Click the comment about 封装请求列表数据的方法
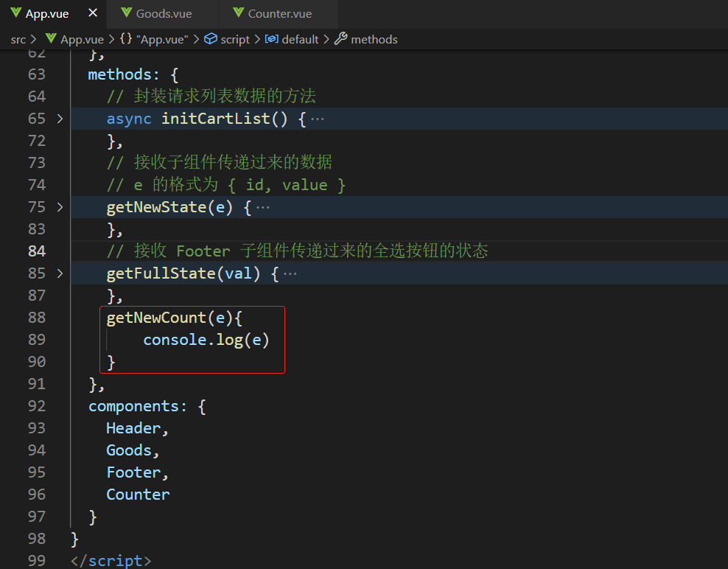This screenshot has height=569, width=728. pyautogui.click(x=211, y=96)
